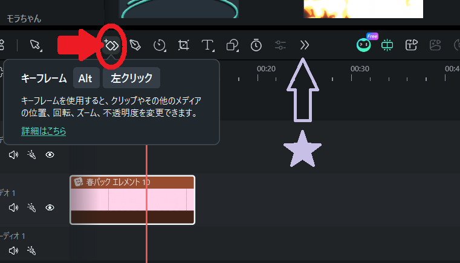Screen dimensions: 460x263
Task: Click the Keyframe tool icon
Action: [x=111, y=45]
